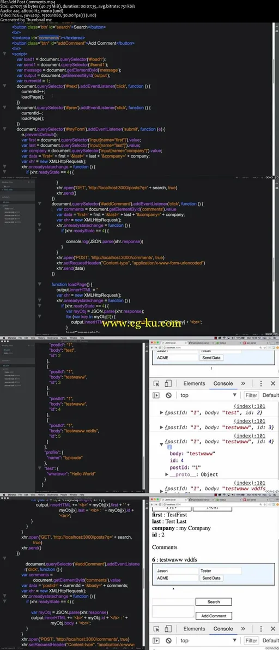Show console sidebar icon below the Add Comment page
Screen dimensions: 279x650
point(156,641)
